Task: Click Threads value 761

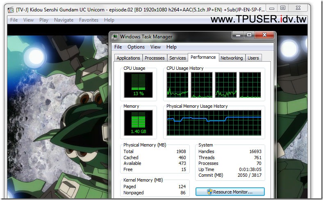Action: [258, 158]
